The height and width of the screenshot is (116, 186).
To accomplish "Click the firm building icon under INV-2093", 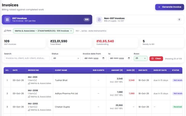I will tap(29, 110).
